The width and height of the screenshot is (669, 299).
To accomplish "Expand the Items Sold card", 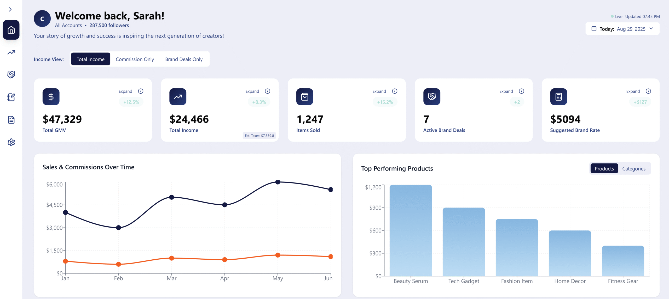I will click(x=379, y=91).
